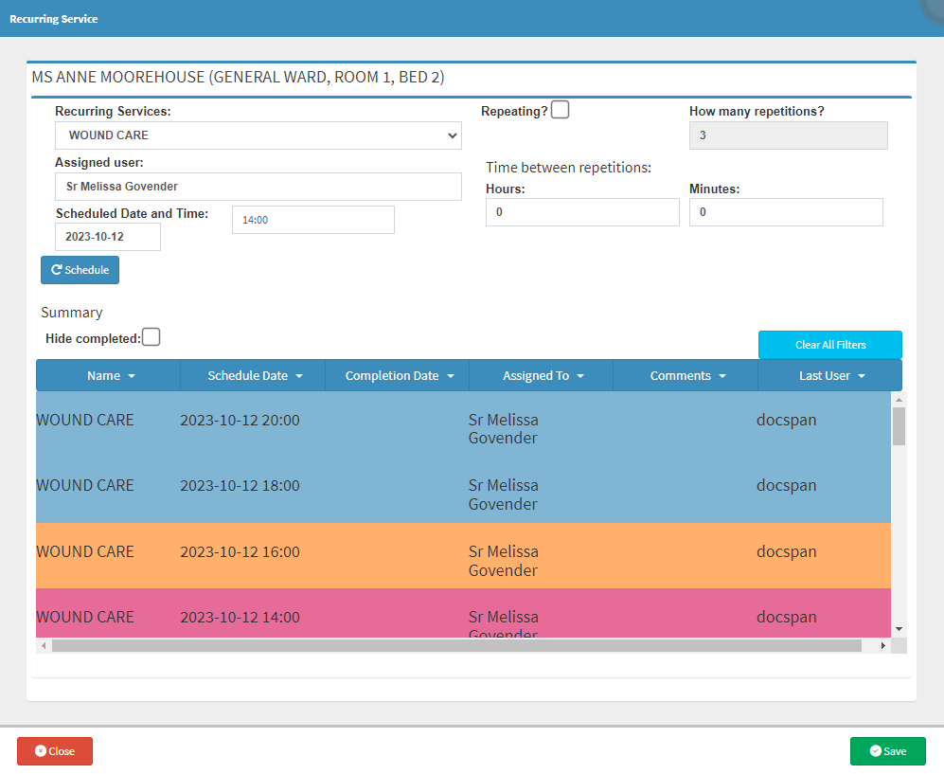Click Clear All Filters button
Viewport: 944px width, 774px height.
[829, 345]
